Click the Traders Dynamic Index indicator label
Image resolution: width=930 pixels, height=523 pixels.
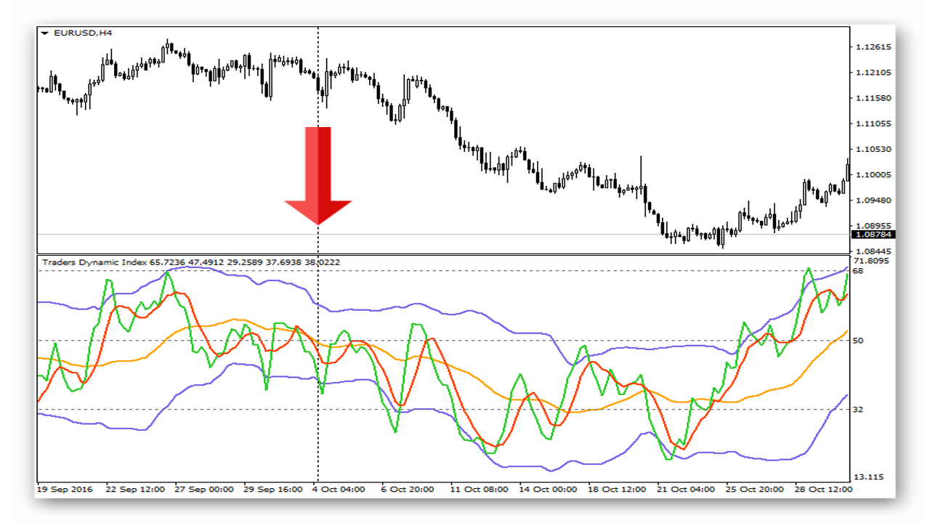pyautogui.click(x=95, y=262)
